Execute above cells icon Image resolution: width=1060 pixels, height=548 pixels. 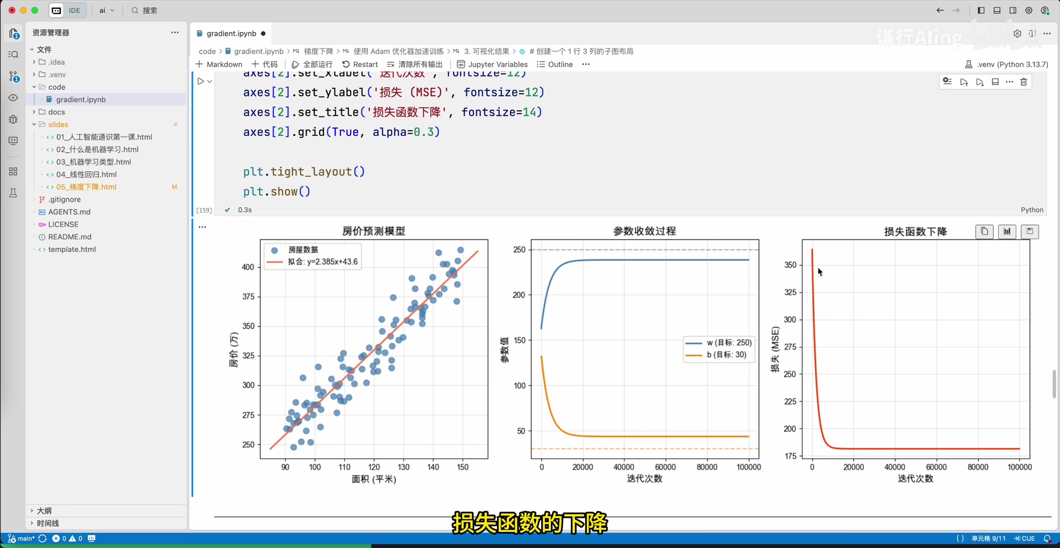964,82
